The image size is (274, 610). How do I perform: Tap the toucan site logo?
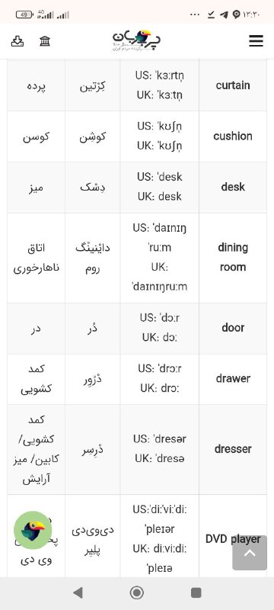pos(137,40)
